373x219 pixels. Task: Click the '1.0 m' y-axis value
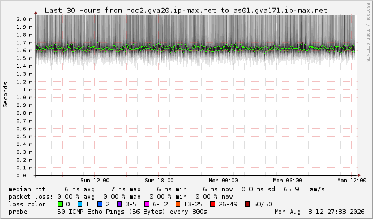(x=24, y=98)
